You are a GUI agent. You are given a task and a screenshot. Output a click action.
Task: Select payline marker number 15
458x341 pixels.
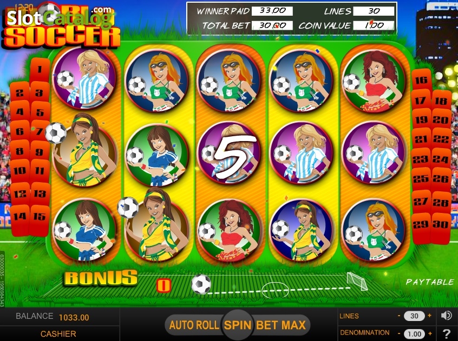tap(40, 217)
